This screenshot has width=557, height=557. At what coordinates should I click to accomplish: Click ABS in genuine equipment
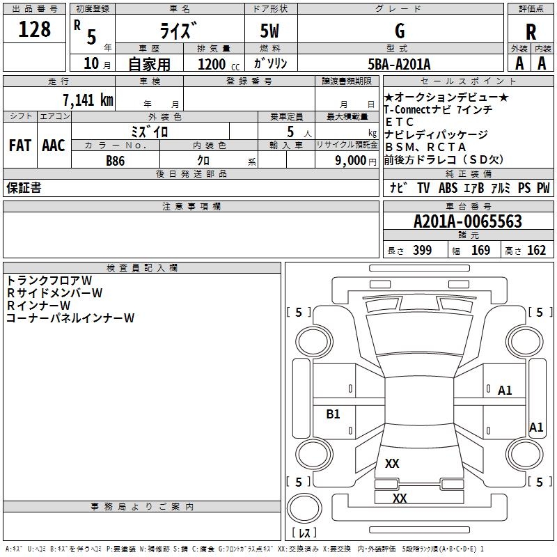click(448, 187)
